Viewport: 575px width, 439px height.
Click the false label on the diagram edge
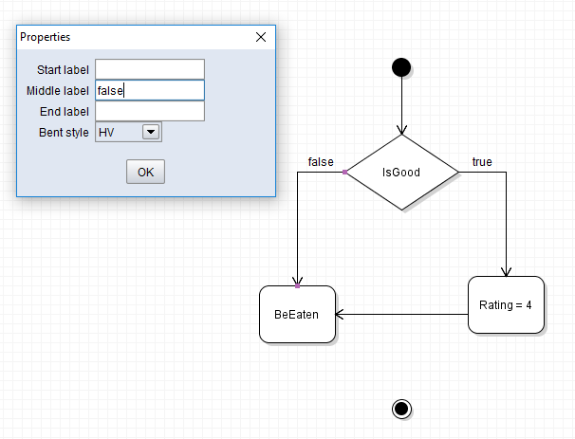click(x=321, y=162)
